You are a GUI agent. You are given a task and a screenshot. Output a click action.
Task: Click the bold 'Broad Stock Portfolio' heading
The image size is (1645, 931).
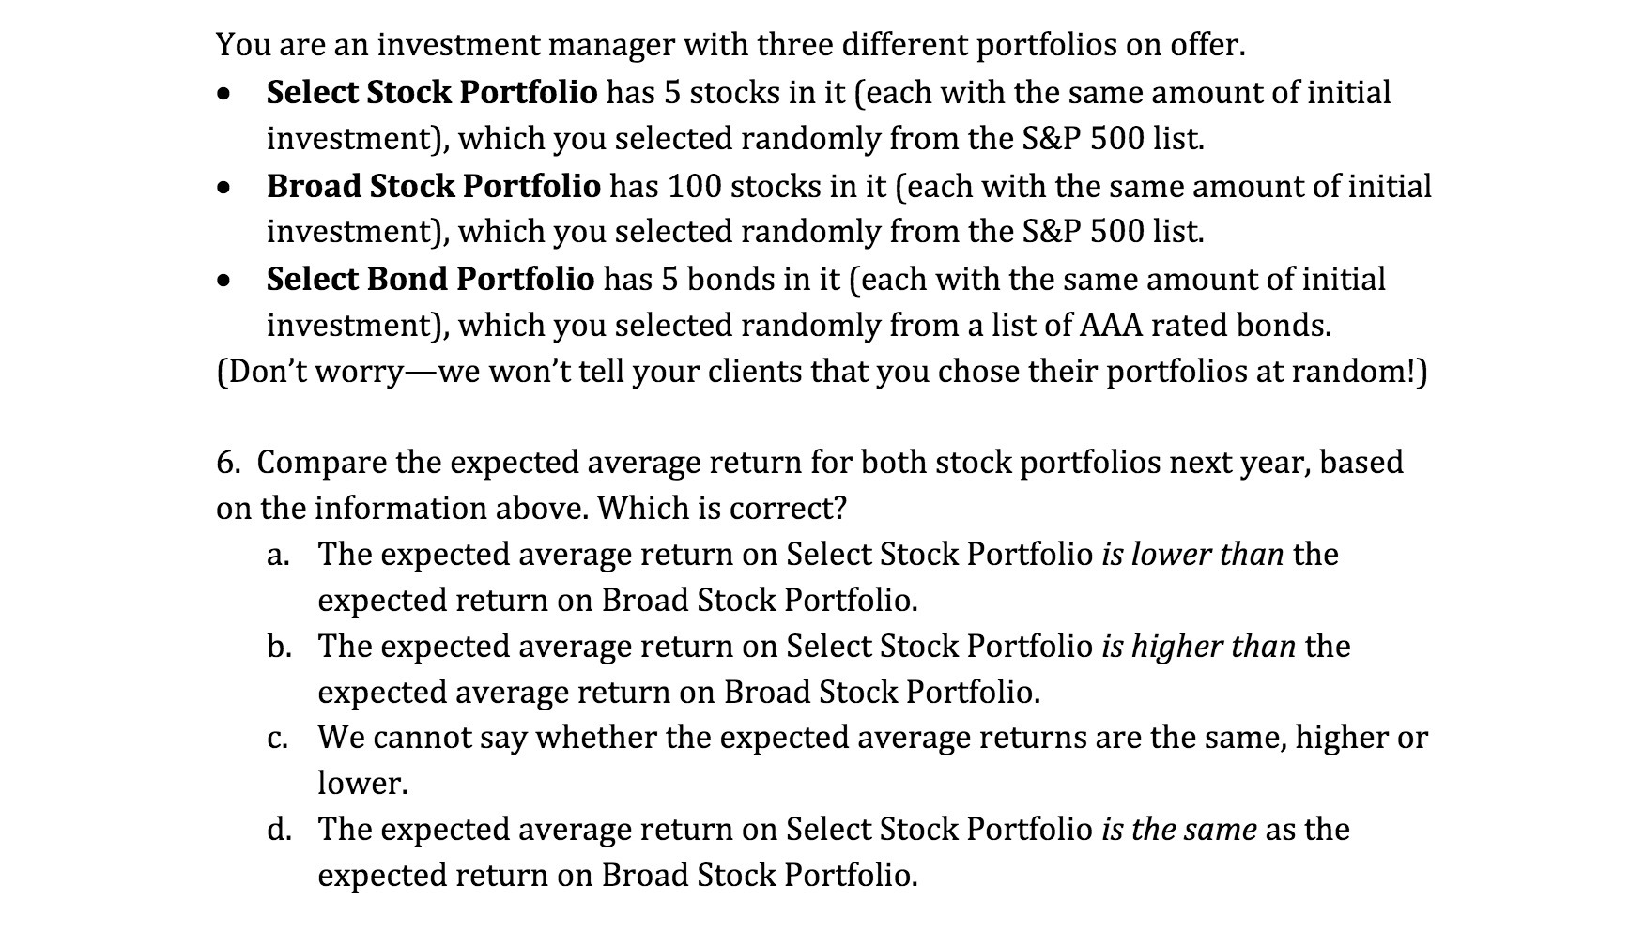[433, 186]
